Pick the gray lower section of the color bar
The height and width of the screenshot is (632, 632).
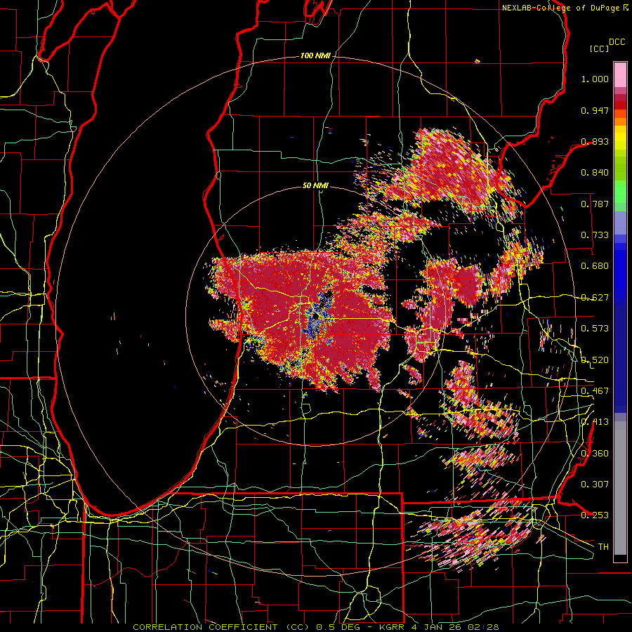[x=620, y=488]
